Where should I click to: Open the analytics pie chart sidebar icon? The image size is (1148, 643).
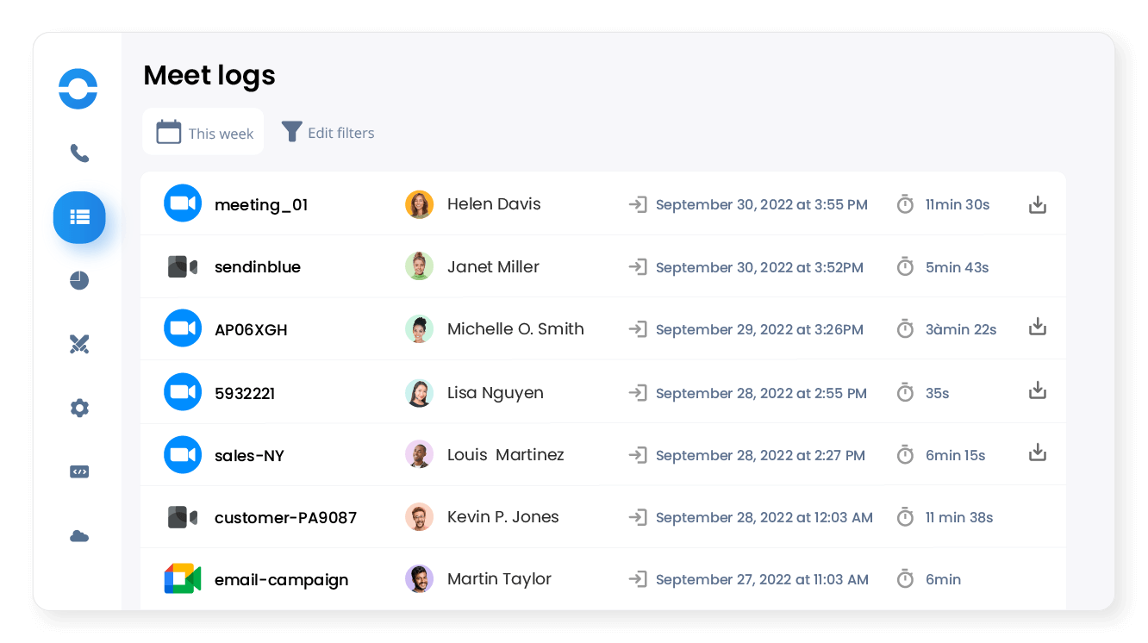(79, 280)
